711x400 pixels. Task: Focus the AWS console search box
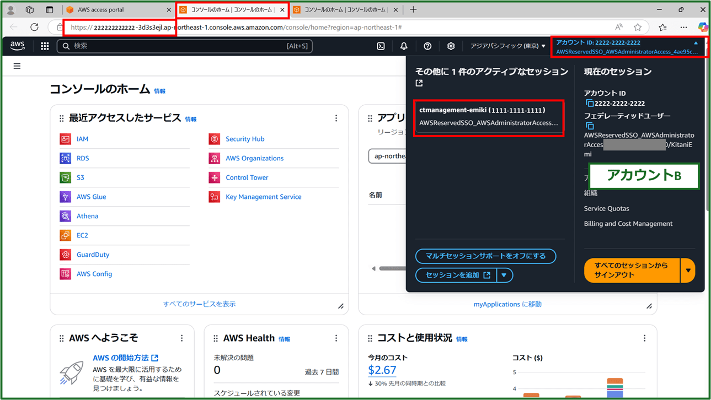(x=185, y=46)
